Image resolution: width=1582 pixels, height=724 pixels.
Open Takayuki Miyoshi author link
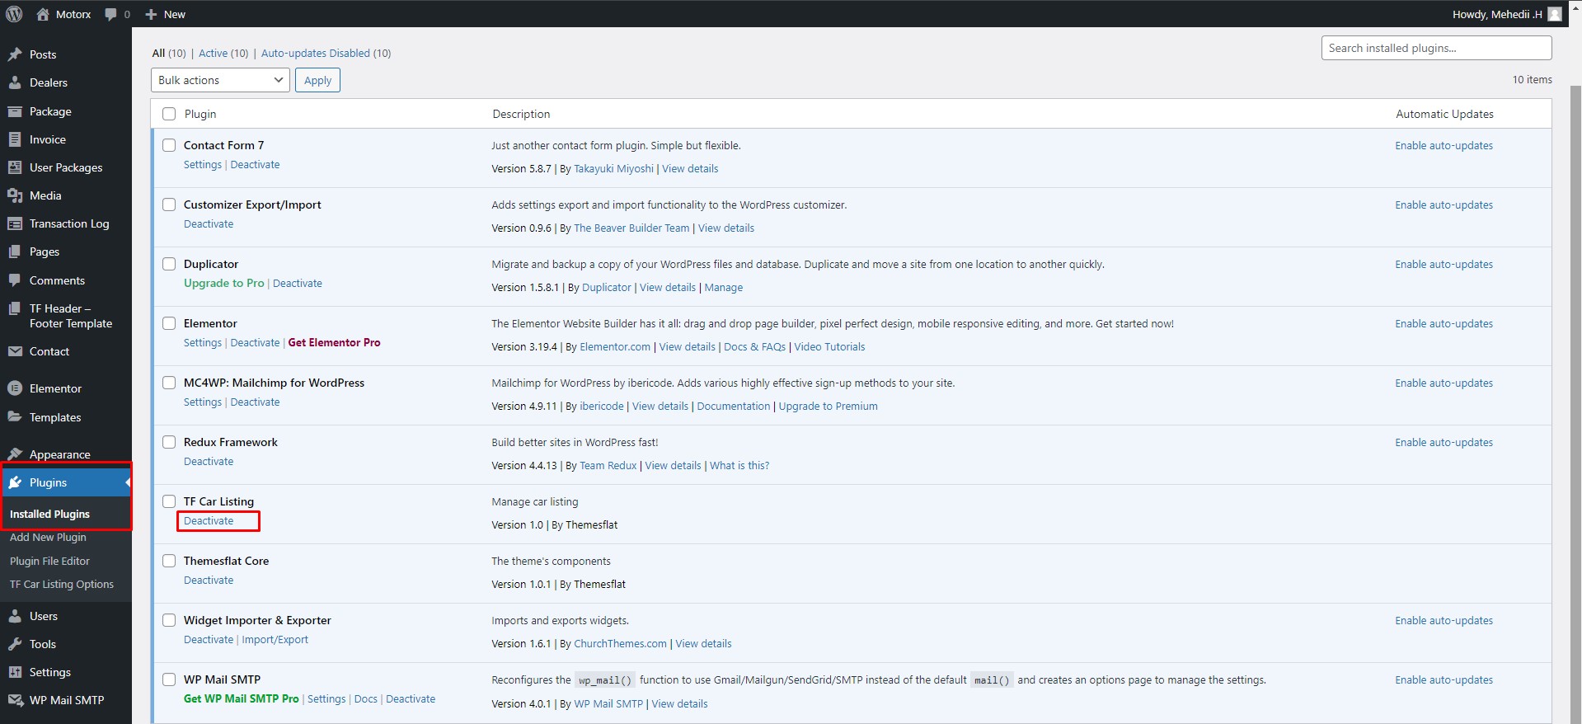[x=613, y=168]
